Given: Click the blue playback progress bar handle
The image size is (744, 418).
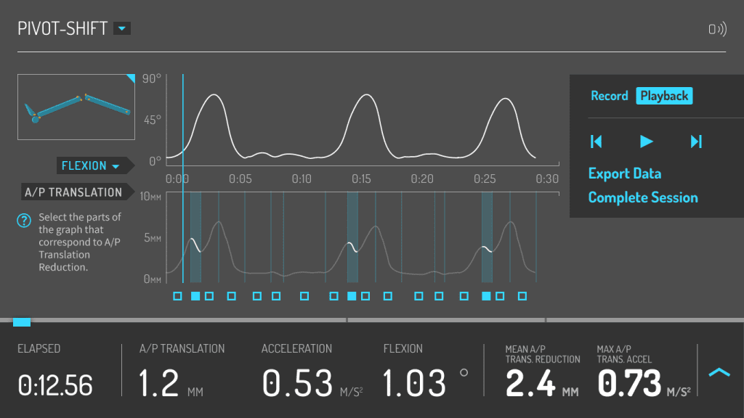Looking at the screenshot, I should click(x=22, y=321).
